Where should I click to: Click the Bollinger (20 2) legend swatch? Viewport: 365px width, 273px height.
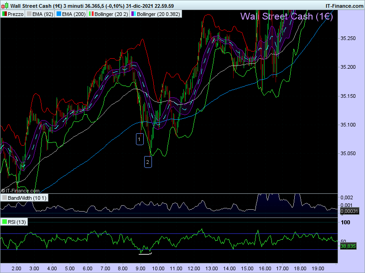(91, 14)
